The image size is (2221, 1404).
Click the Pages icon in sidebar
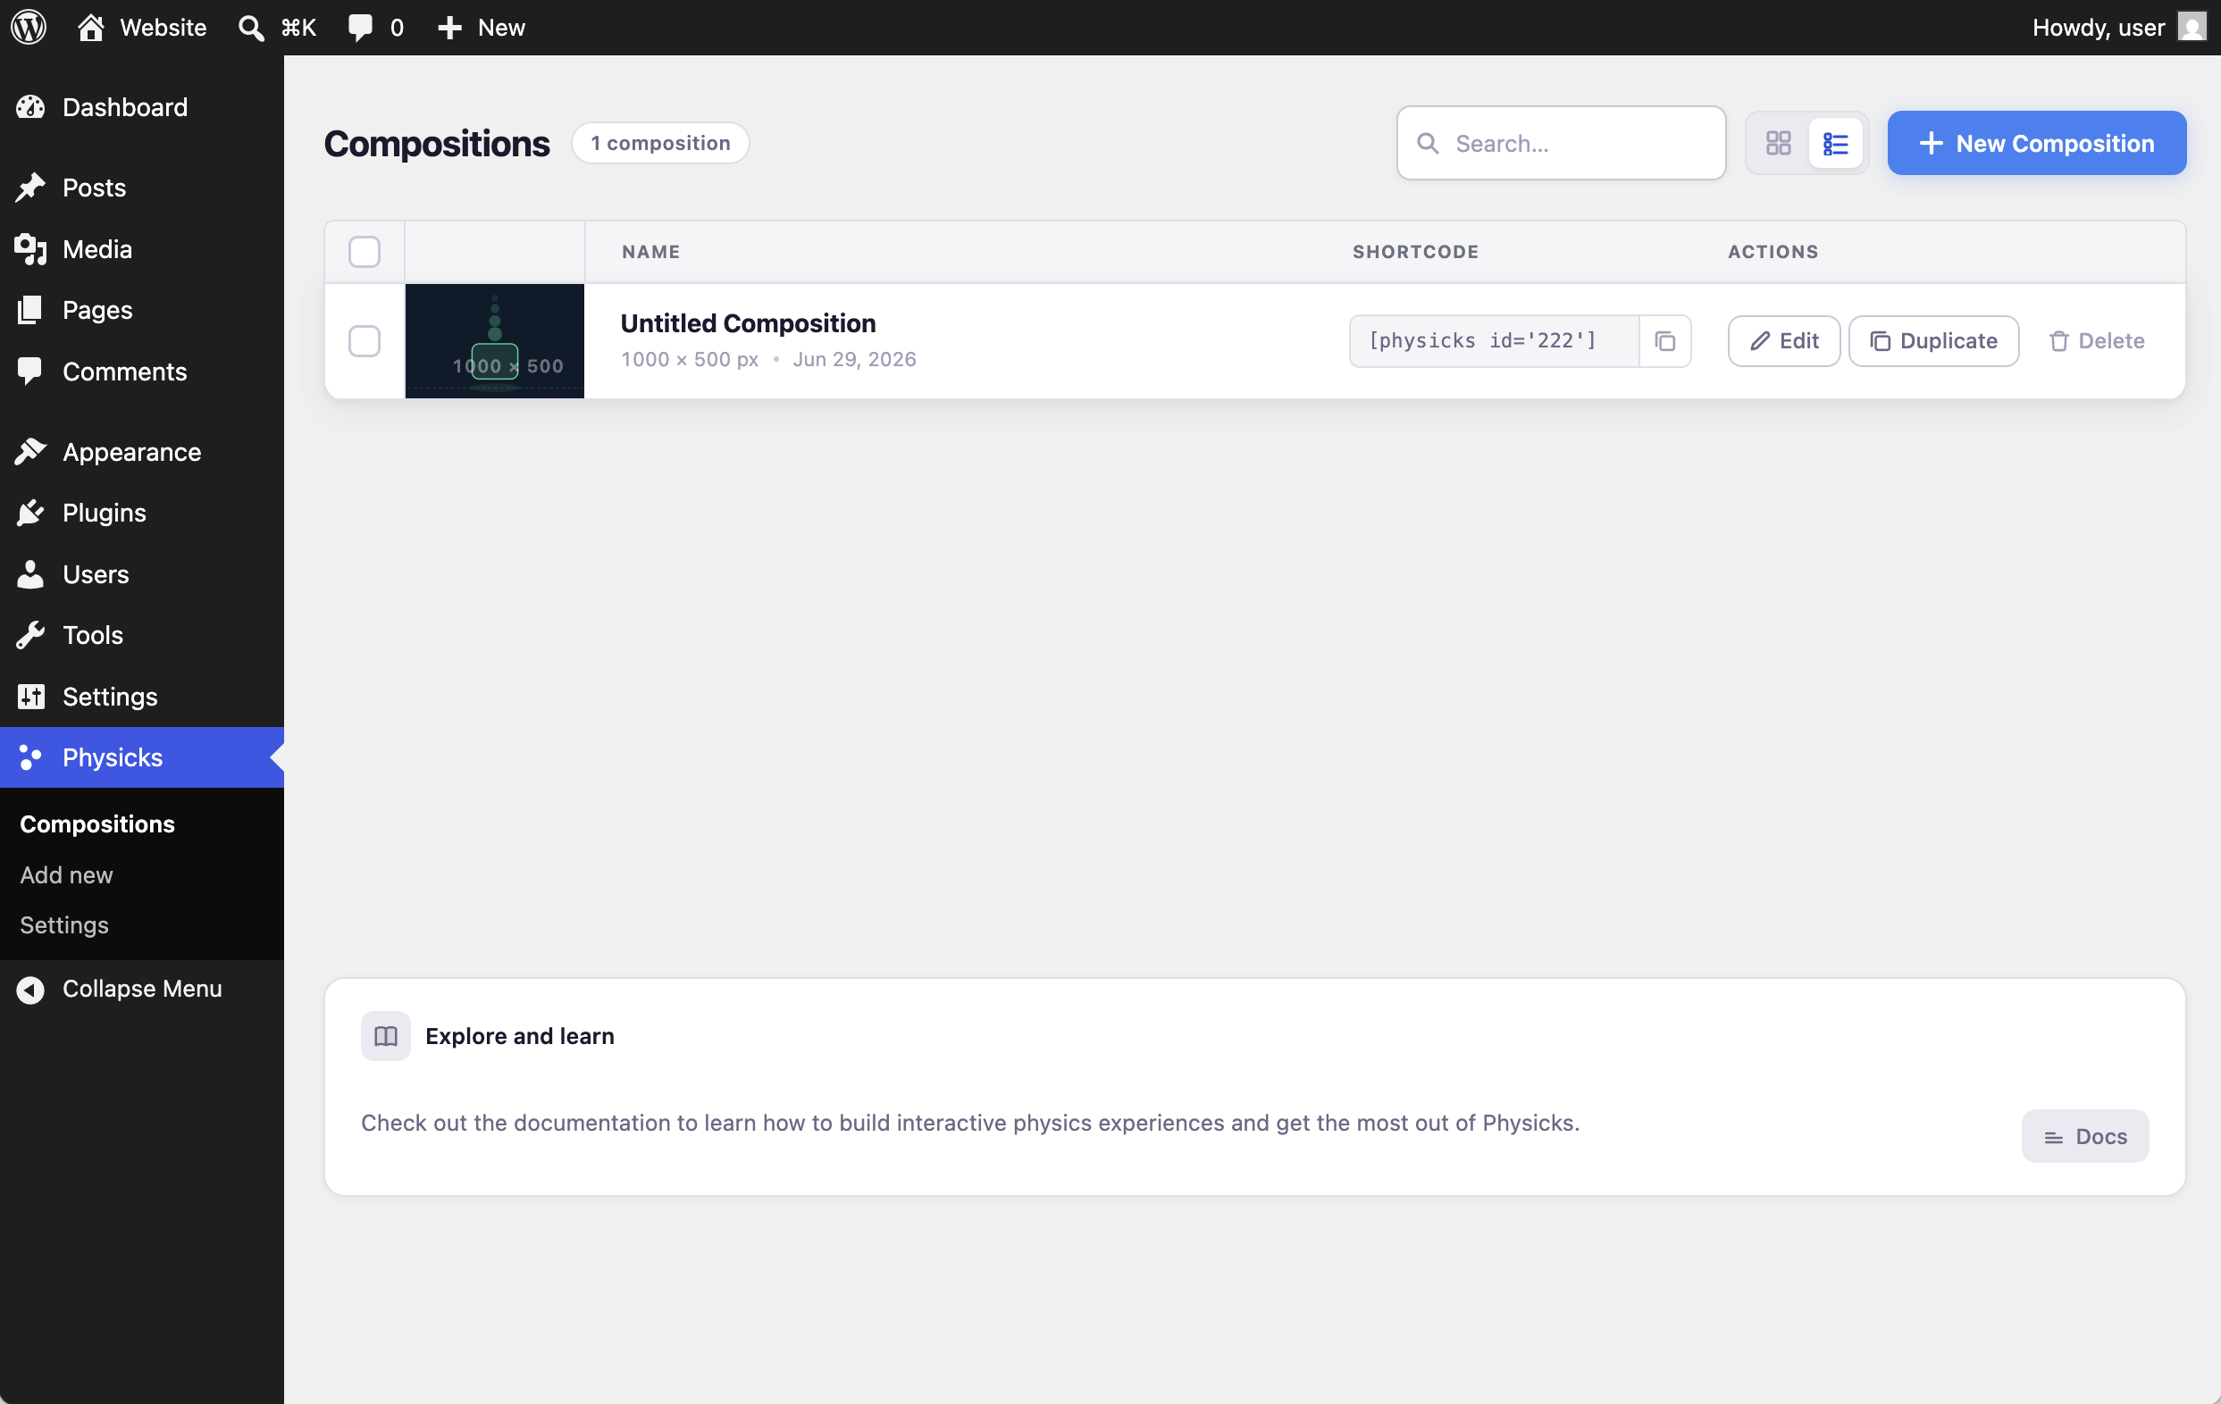click(30, 310)
